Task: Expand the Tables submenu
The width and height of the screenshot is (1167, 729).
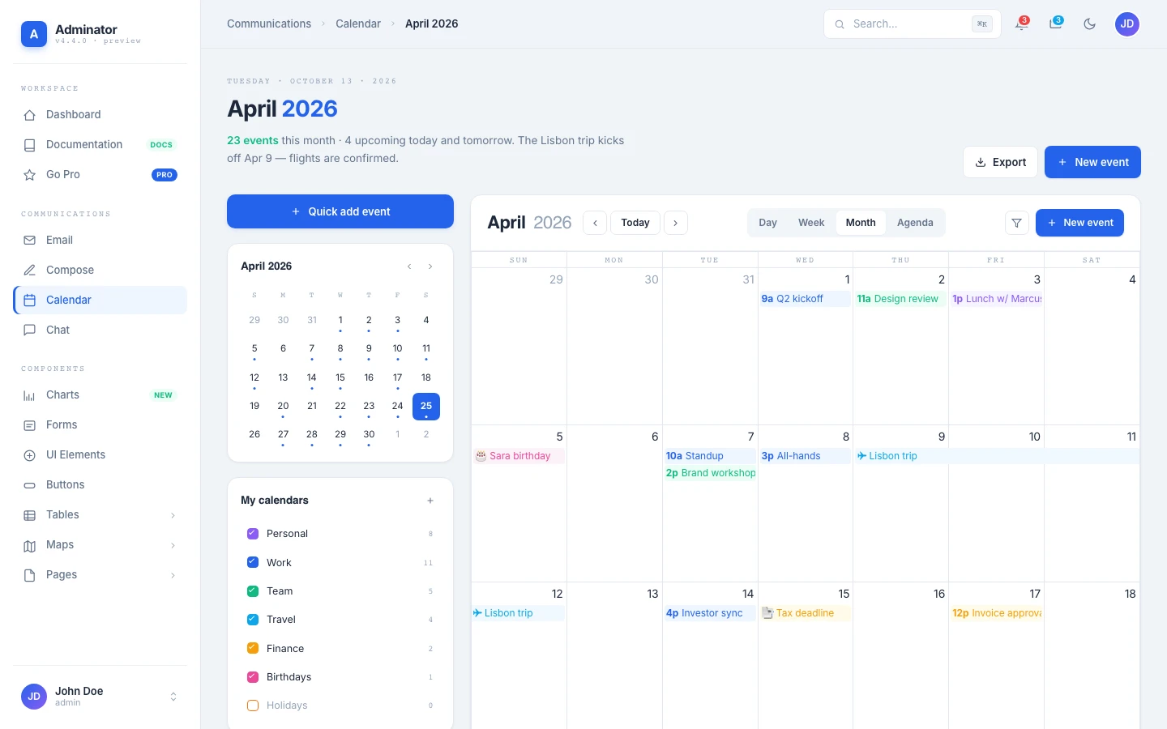Action: coord(100,515)
